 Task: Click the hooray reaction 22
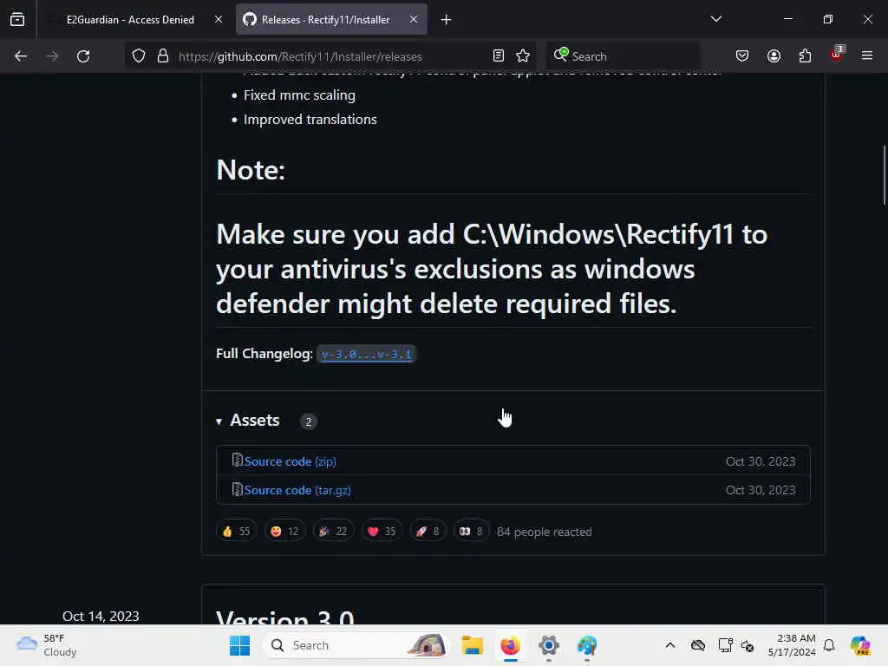(x=334, y=532)
